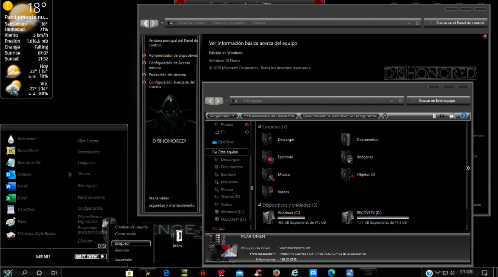Open Administrador de dispositivos link

pyautogui.click(x=173, y=55)
